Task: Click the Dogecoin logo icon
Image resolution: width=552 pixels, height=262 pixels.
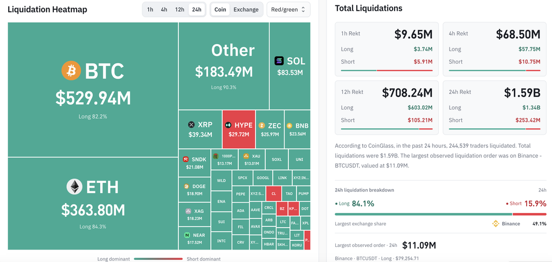Action: click(x=186, y=187)
